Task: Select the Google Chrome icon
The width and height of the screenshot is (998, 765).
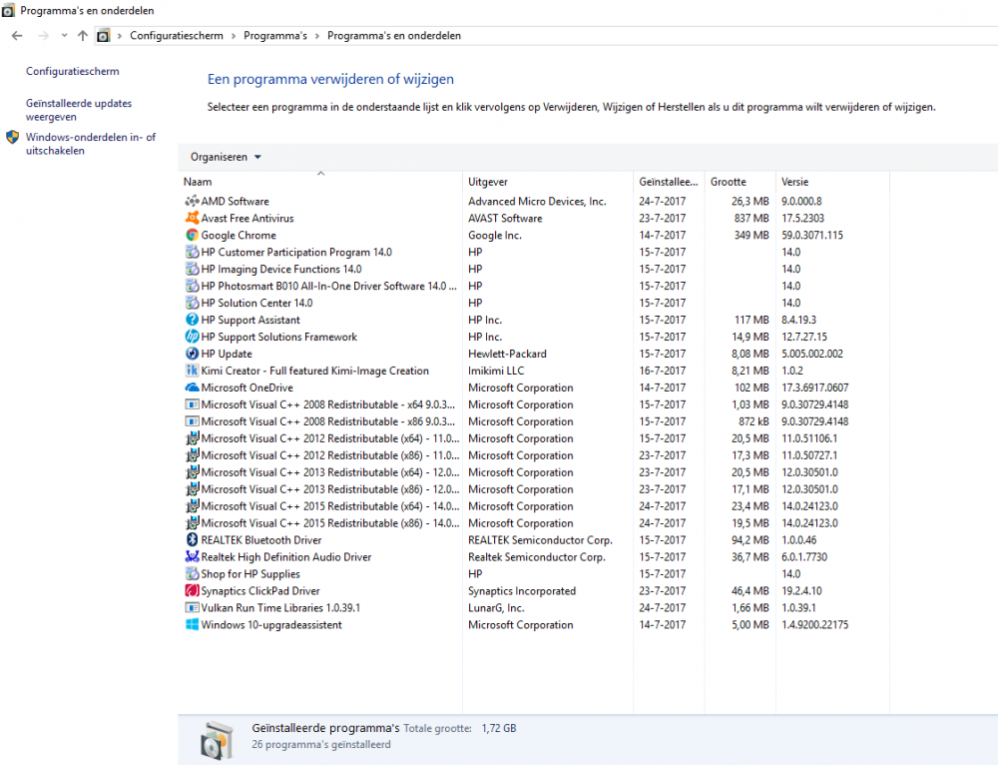Action: click(192, 235)
